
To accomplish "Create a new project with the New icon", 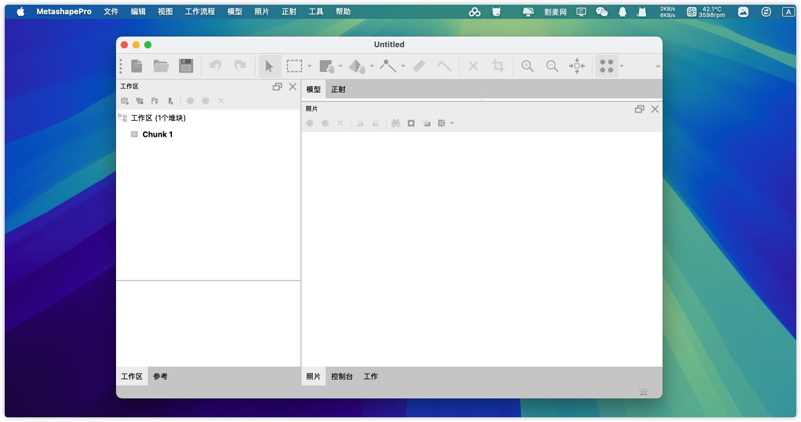I will [137, 66].
